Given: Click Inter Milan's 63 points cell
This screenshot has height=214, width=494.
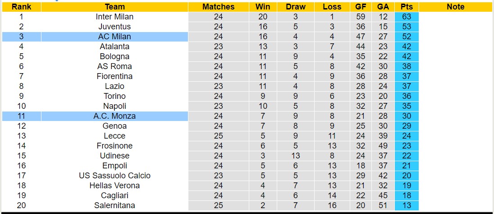Looking at the screenshot, I should click(407, 17).
